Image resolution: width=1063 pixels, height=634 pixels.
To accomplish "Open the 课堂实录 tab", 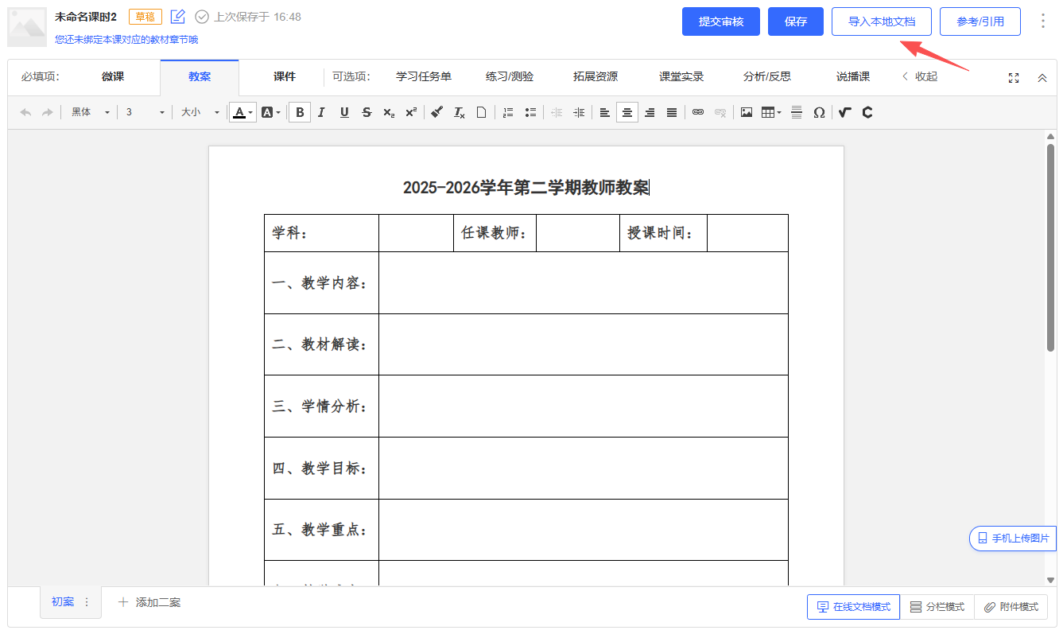I will (x=681, y=77).
